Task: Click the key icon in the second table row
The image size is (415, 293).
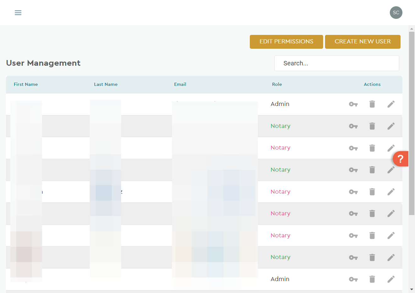Action: (353, 126)
